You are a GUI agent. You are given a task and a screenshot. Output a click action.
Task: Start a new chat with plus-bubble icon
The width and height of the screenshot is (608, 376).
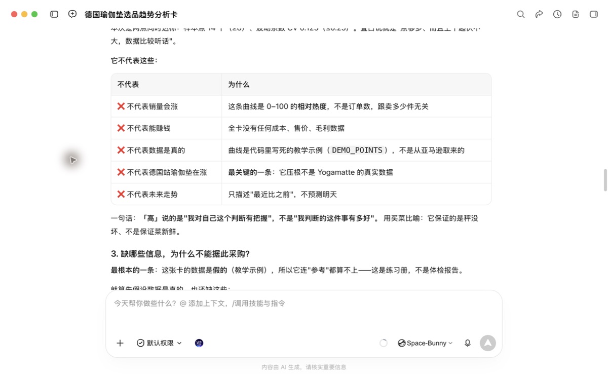tap(72, 14)
